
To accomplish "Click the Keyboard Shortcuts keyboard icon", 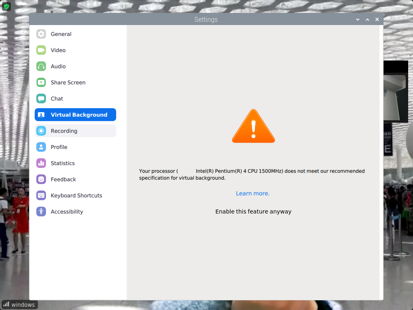I will pos(41,195).
